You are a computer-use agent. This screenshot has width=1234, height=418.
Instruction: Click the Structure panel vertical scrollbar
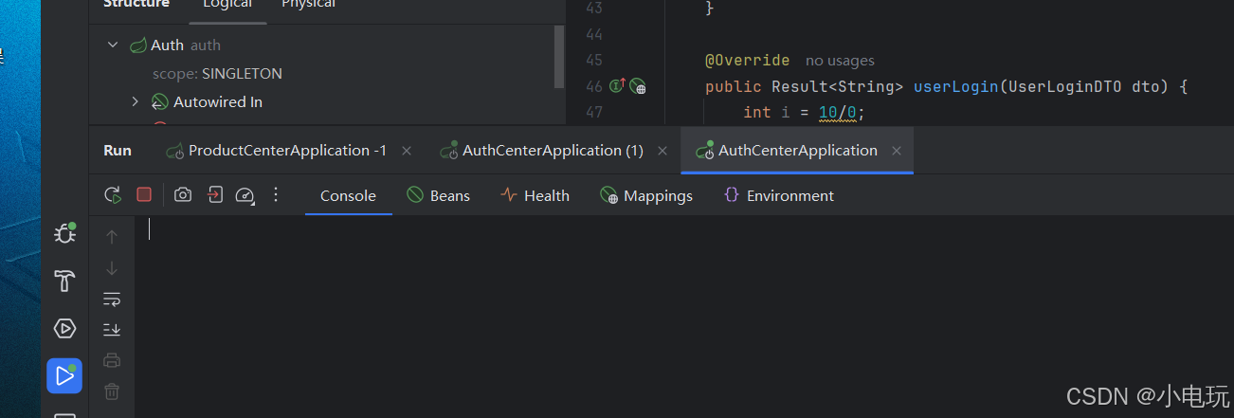click(x=559, y=57)
